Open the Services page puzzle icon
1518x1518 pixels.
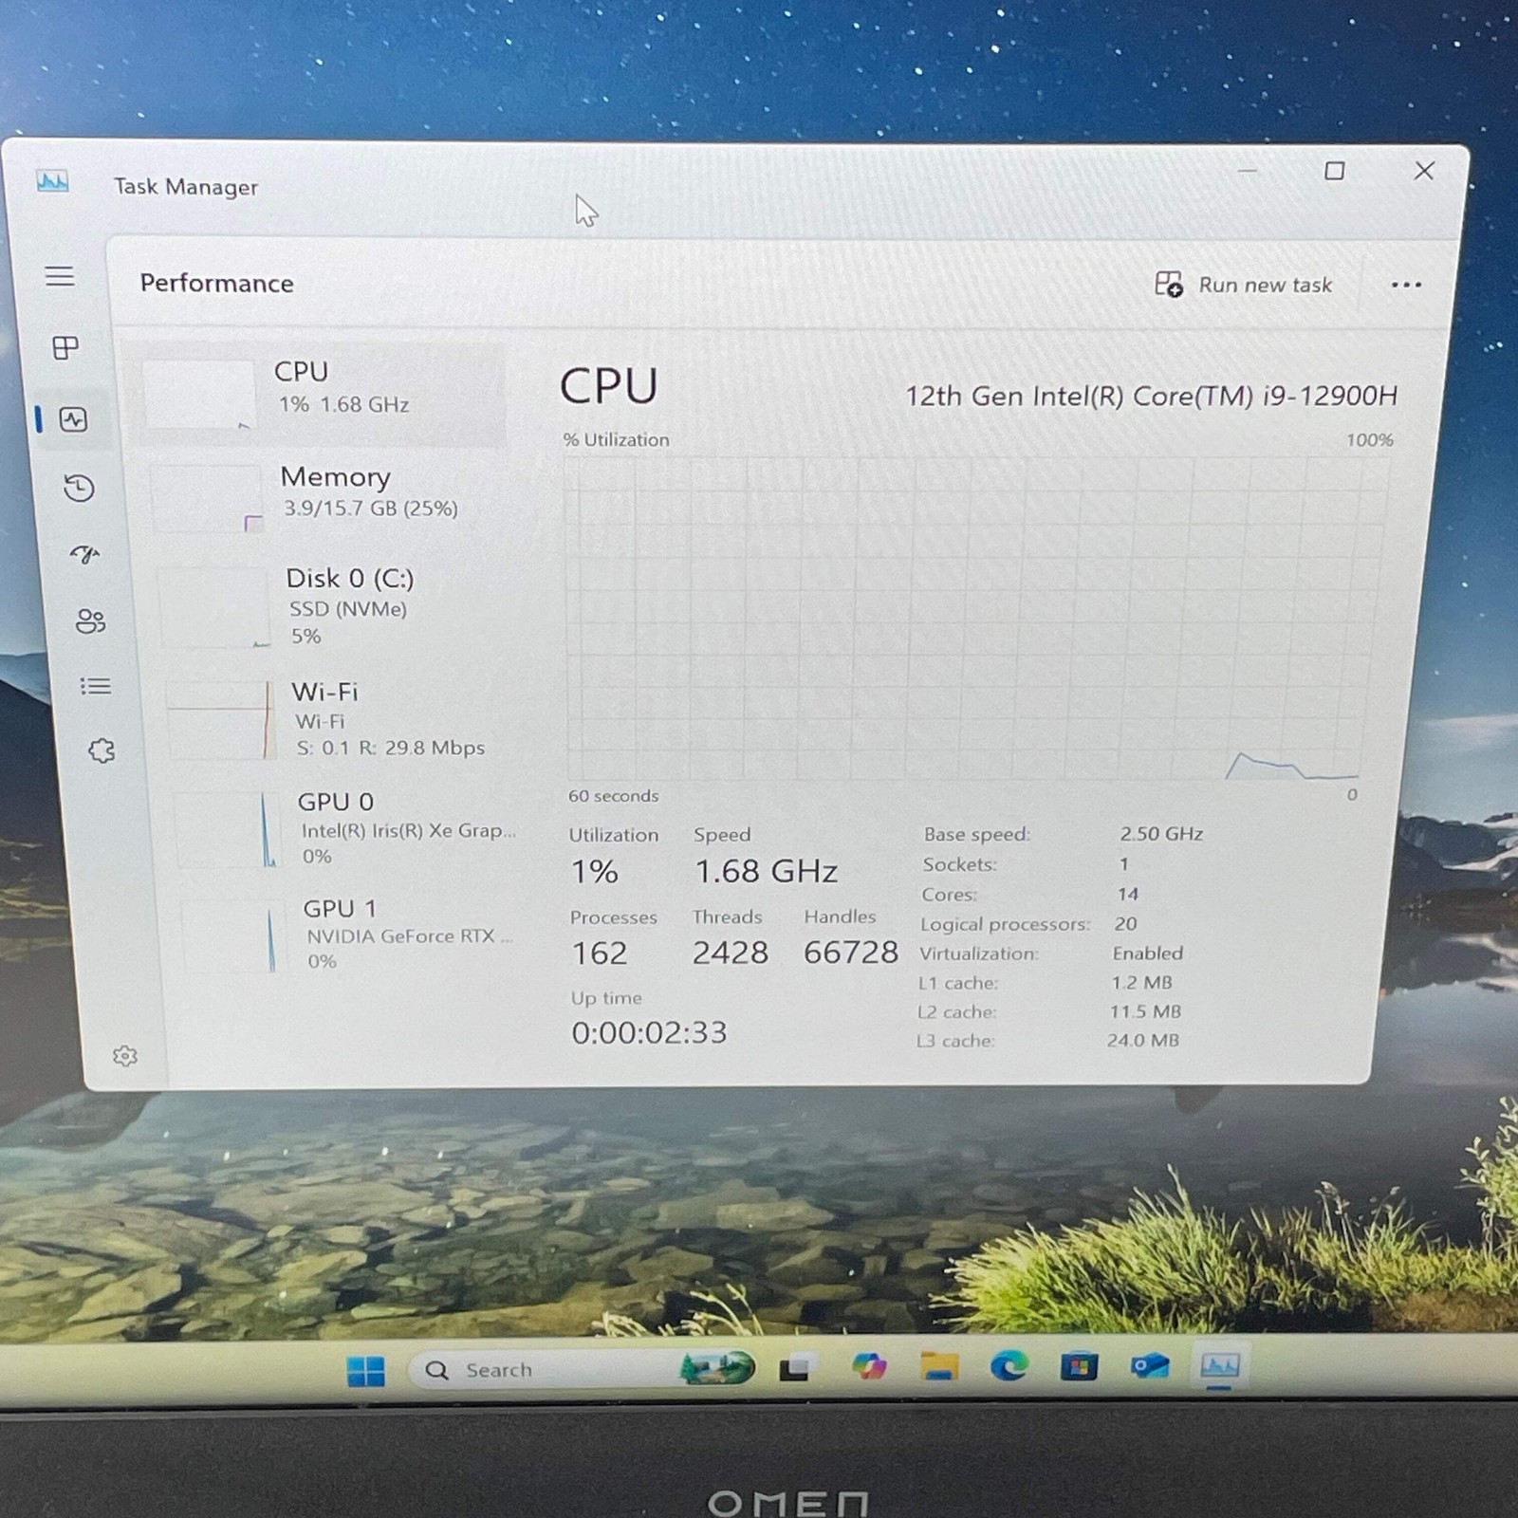[102, 751]
